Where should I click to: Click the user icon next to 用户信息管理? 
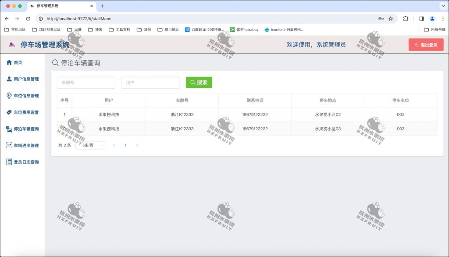[x=9, y=79]
